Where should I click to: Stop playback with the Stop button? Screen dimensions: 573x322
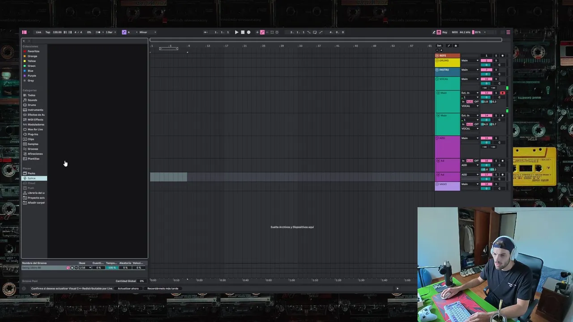[243, 32]
